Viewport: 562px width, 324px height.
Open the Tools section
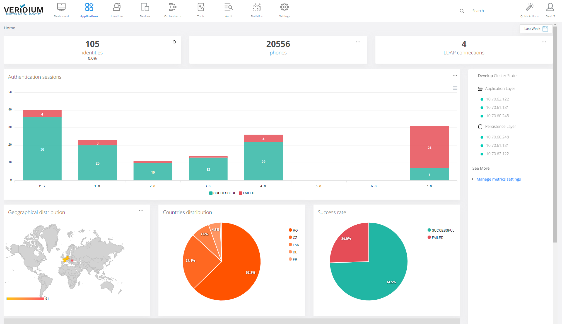(201, 10)
